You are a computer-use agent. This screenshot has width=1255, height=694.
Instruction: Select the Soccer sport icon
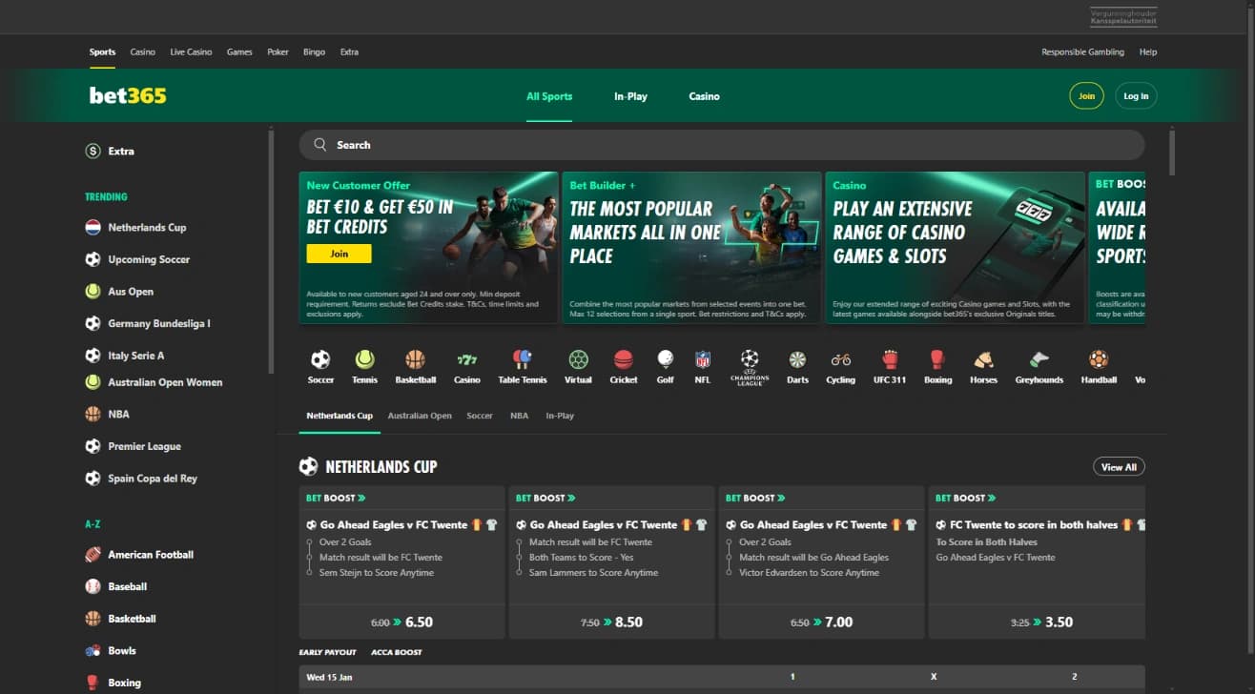320,365
